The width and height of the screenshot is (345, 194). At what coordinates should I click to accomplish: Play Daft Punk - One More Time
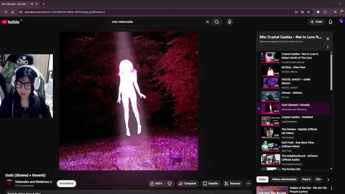[293, 146]
